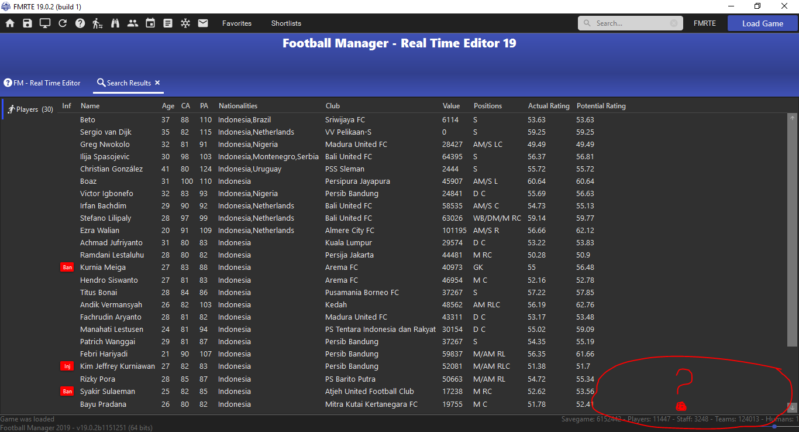
Task: Open the Favorites menu
Action: coord(237,23)
